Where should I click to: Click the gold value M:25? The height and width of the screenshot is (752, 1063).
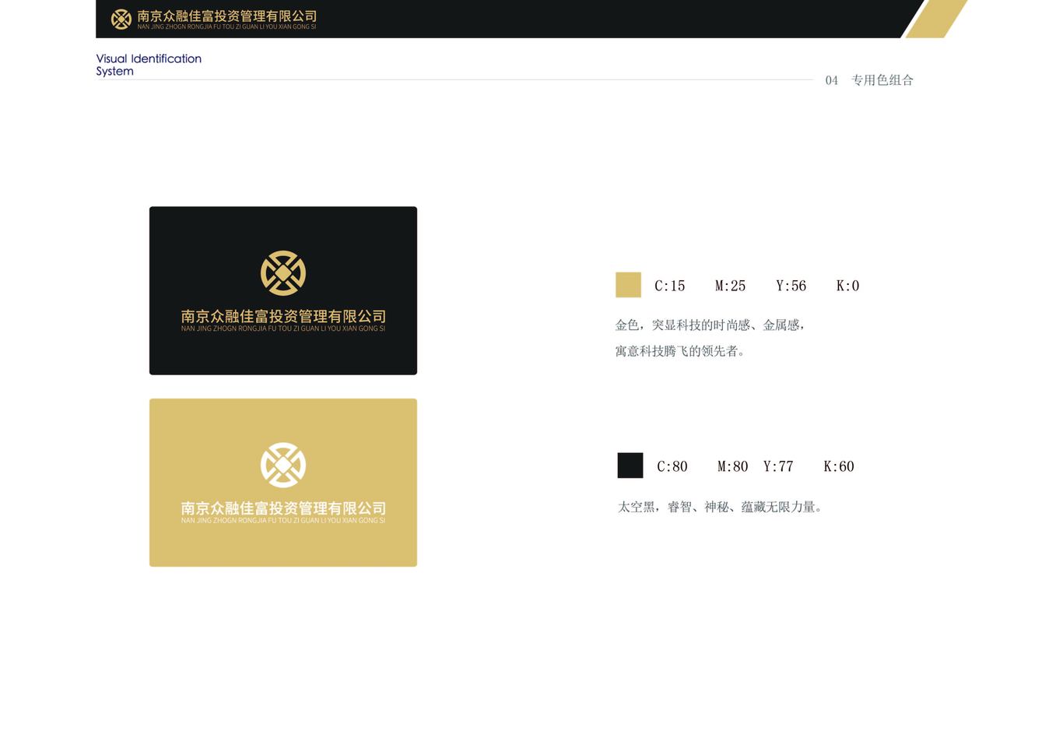coord(731,286)
